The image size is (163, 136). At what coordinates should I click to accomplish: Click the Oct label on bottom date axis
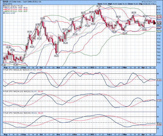[41, 134]
